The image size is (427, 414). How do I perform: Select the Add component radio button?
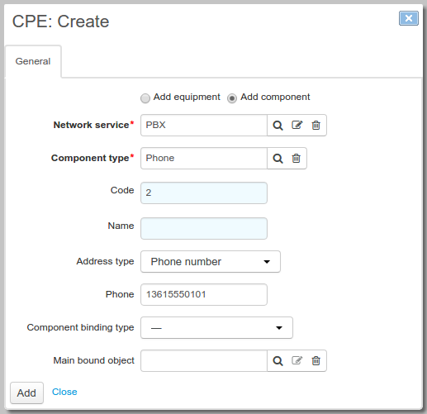pos(232,98)
